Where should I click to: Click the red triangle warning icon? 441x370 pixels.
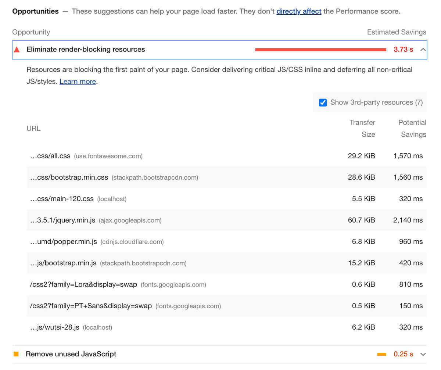(17, 50)
